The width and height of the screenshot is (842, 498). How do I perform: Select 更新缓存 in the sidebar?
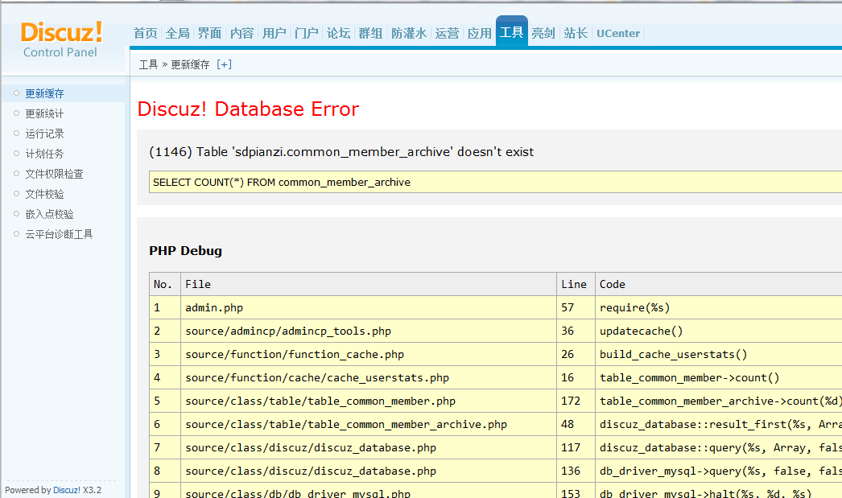pos(44,93)
